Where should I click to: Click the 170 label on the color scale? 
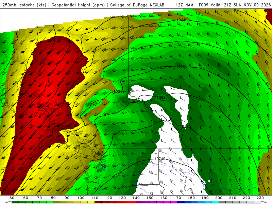[177, 198]
